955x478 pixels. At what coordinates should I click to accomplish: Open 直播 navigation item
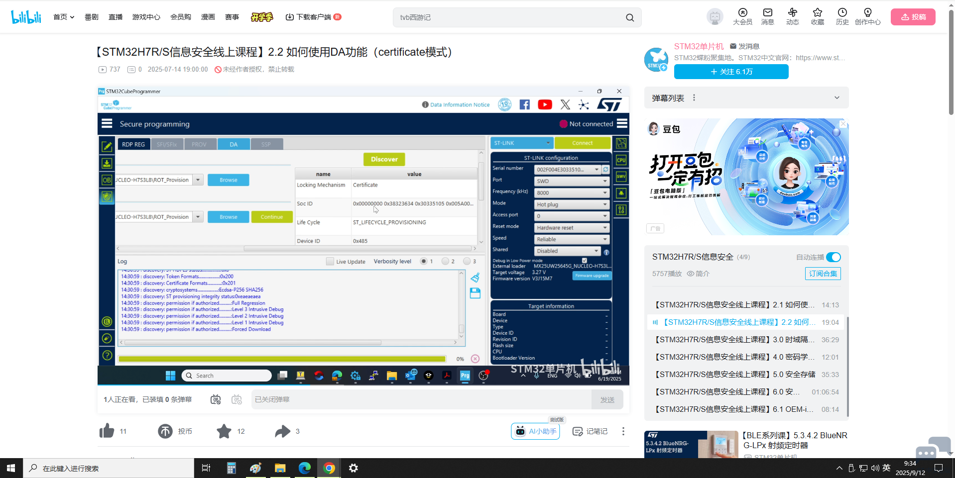pos(116,17)
